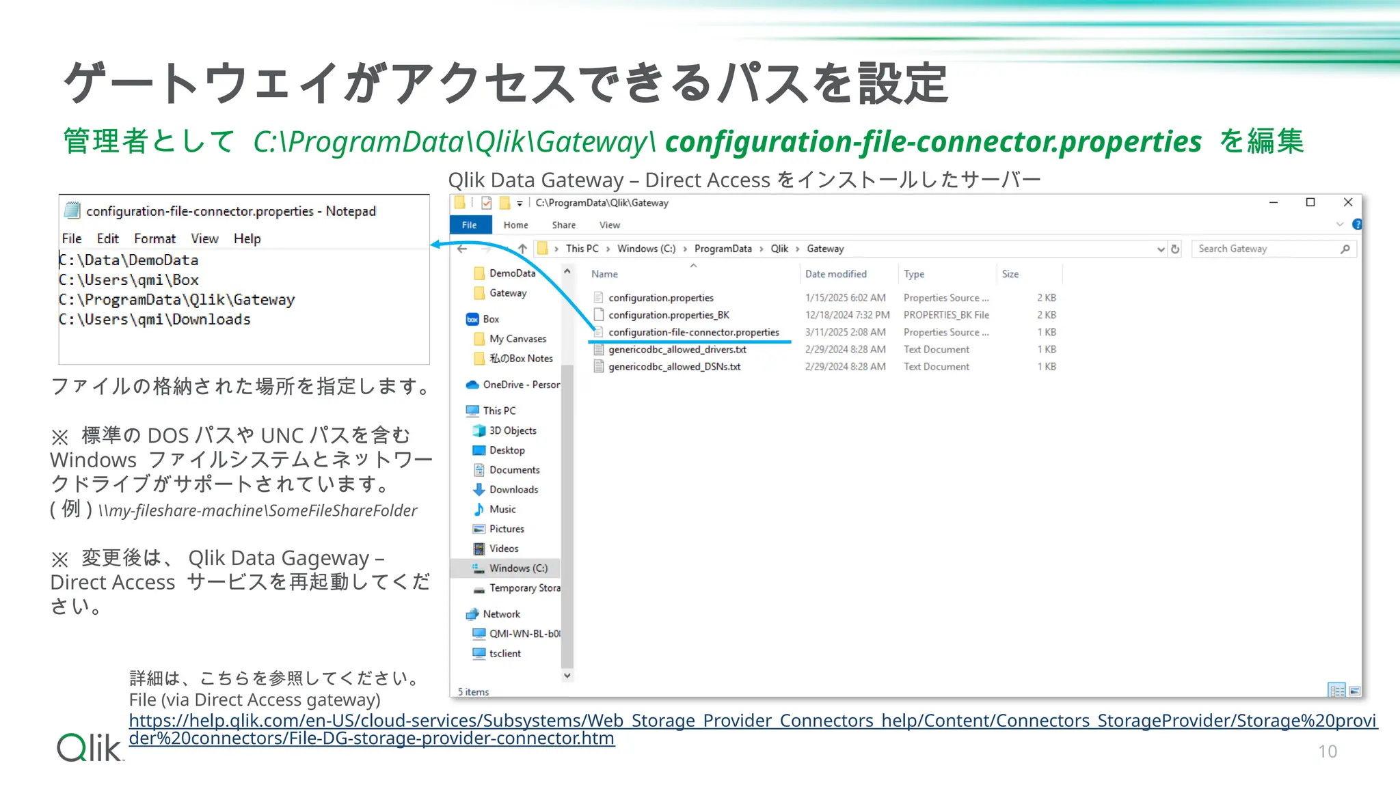This screenshot has width=1400, height=787.
Task: Go back with the Explorer back arrow
Action: 463,249
